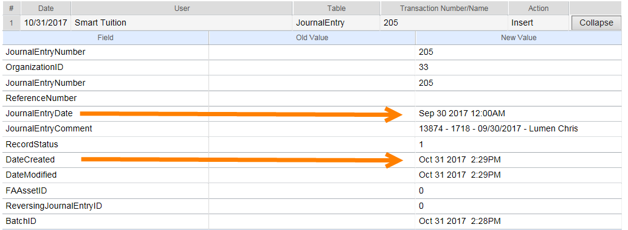This screenshot has width=628, height=230.
Task: Select the RecordStatus value 1
Action: point(421,144)
